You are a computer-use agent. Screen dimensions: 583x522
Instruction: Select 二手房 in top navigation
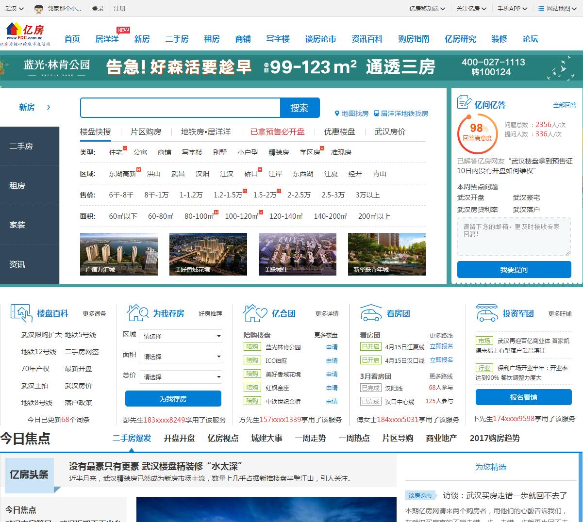pyautogui.click(x=177, y=39)
